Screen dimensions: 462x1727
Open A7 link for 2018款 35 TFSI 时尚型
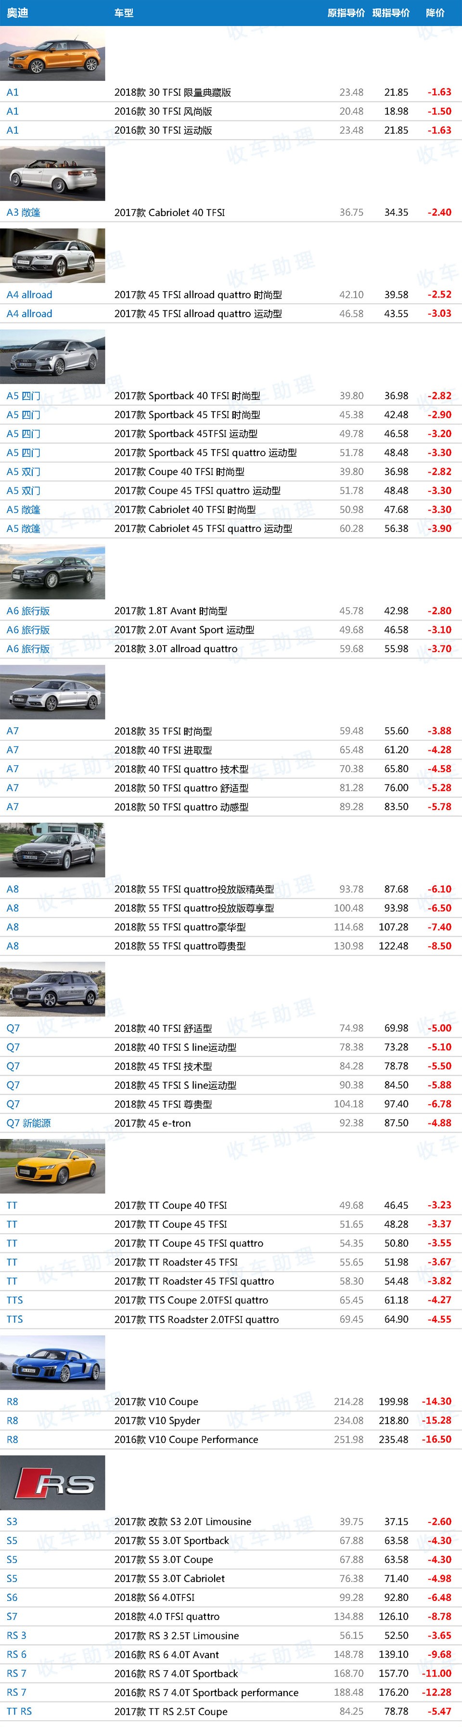[13, 732]
